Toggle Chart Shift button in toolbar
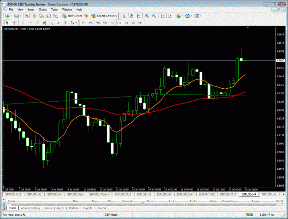Image resolution: width=288 pixels, height=219 pixels. point(170,16)
